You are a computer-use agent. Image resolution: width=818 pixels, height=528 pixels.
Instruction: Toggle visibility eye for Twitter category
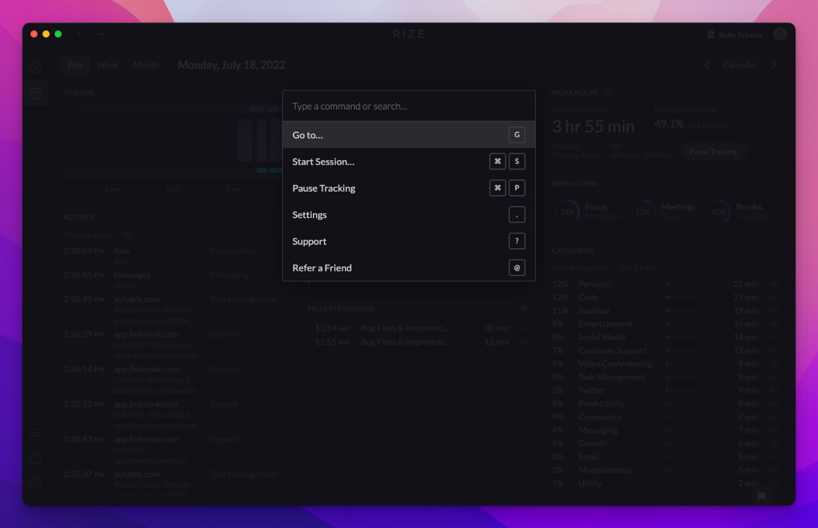pyautogui.click(x=774, y=390)
